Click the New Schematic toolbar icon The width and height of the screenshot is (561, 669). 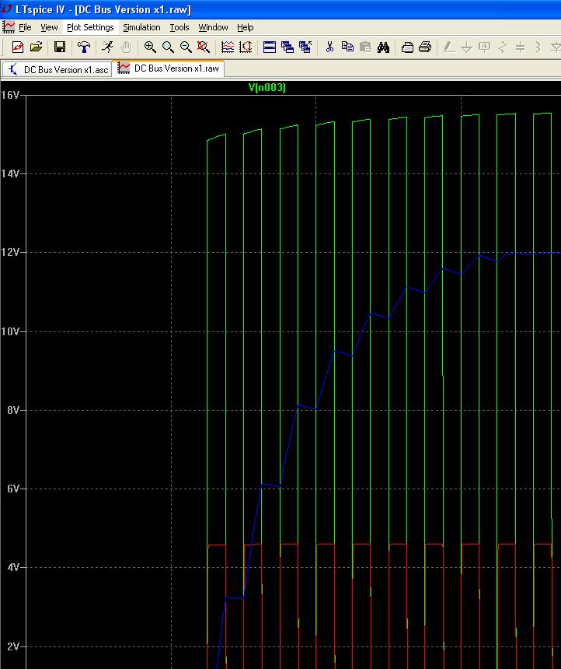[x=17, y=47]
